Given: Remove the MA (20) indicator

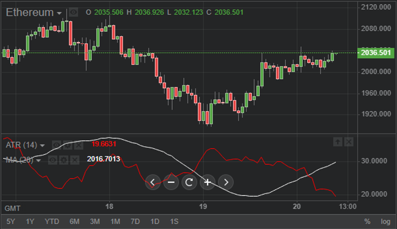Looking at the screenshot, I should (x=74, y=160).
